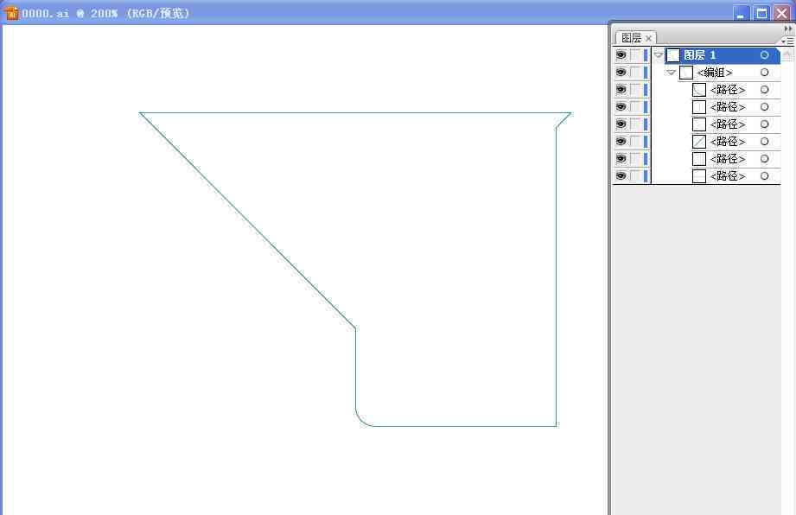This screenshot has width=796, height=515.
Task: Hide the second <路径> row's eye icon
Action: [621, 106]
